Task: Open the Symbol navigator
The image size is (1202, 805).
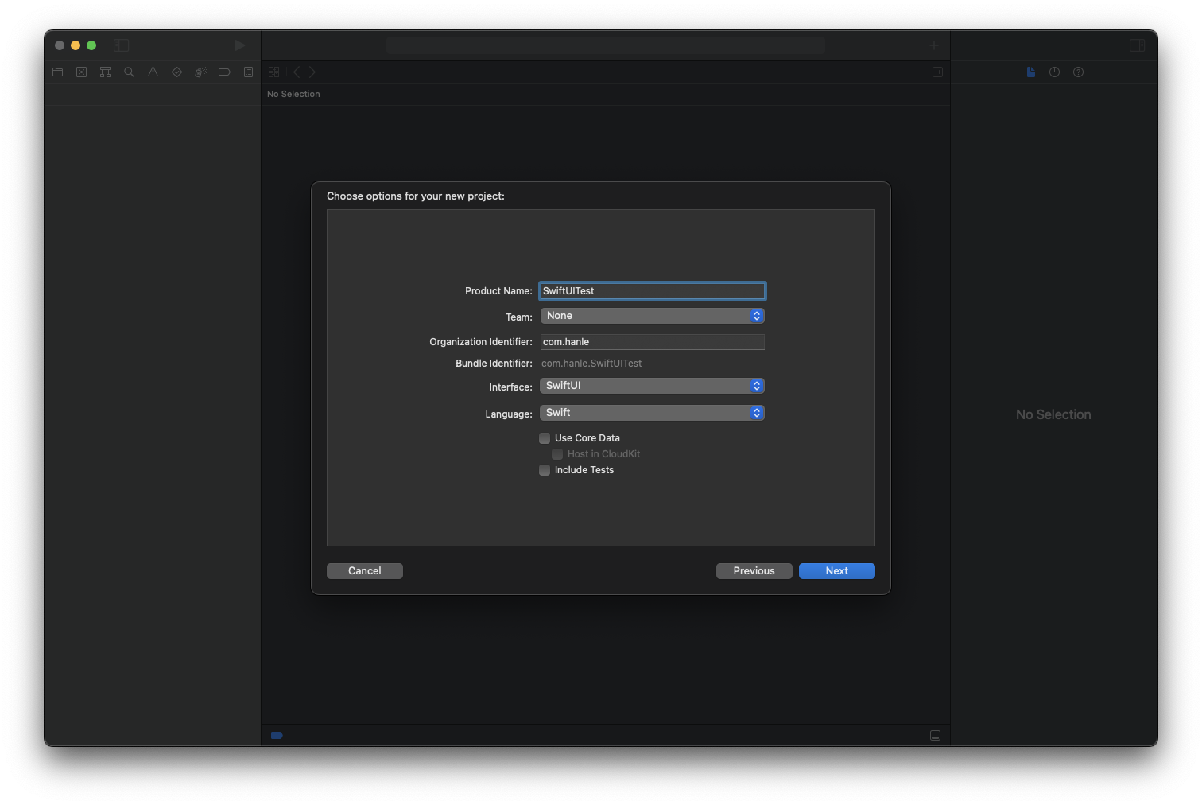Action: click(x=105, y=72)
